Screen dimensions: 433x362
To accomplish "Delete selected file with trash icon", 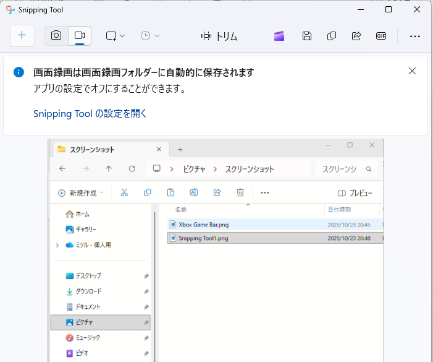I will tap(240, 192).
